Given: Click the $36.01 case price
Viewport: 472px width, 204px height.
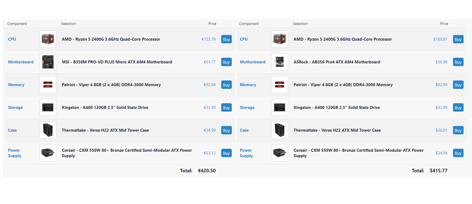Looking at the screenshot, I should (x=442, y=130).
